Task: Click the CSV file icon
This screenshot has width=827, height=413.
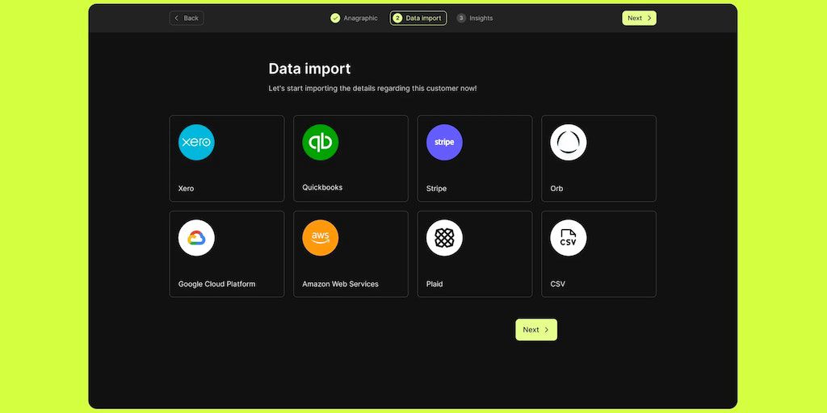Action: pos(568,238)
